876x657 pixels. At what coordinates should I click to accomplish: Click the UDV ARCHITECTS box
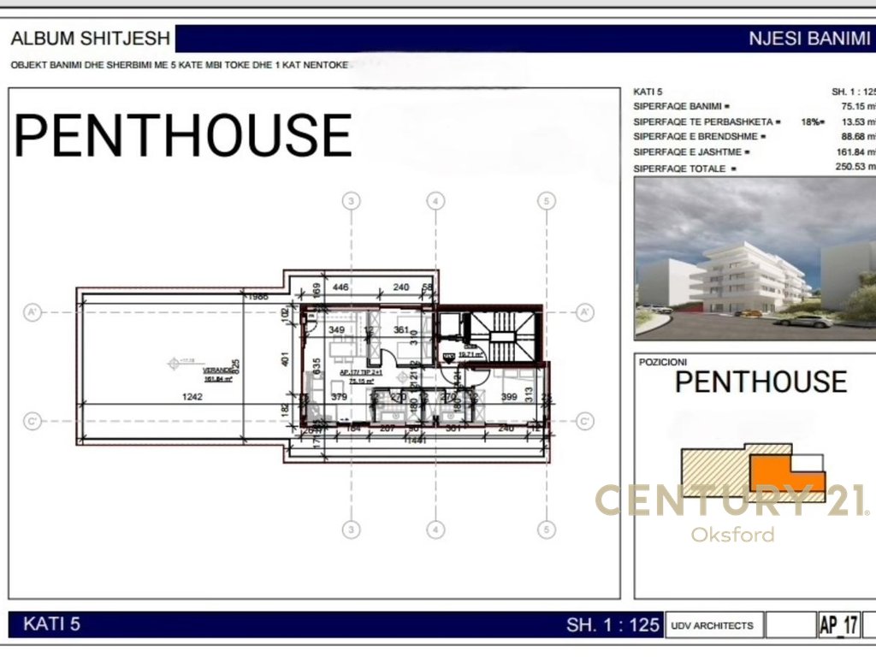tap(713, 625)
